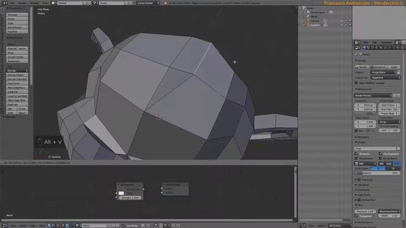The image size is (406, 228).
Task: Open the World properties tab icon
Action: [377, 48]
